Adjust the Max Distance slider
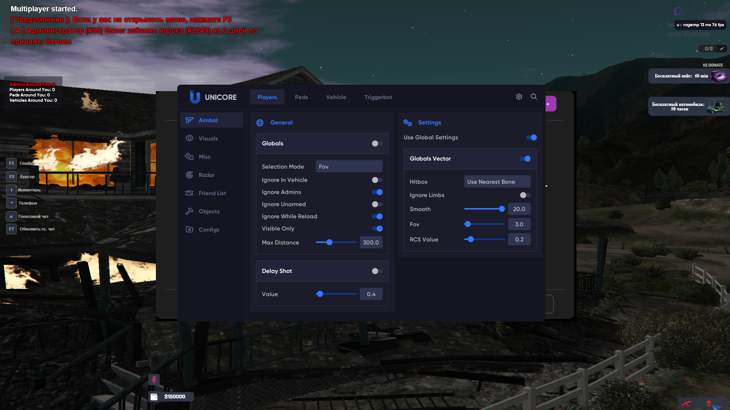 click(336, 242)
